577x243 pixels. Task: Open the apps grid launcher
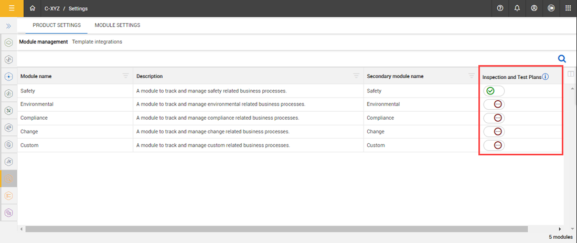tap(568, 8)
